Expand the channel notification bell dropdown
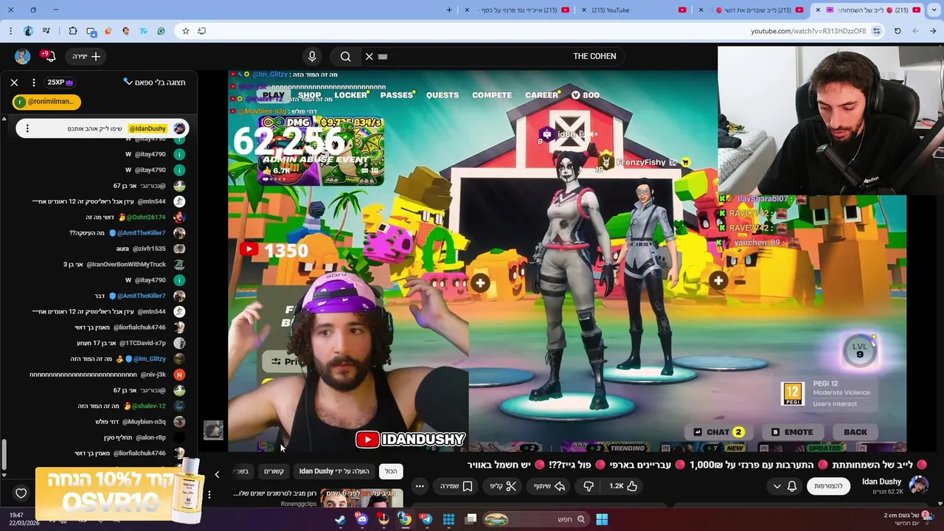The height and width of the screenshot is (531, 944). pos(785,486)
